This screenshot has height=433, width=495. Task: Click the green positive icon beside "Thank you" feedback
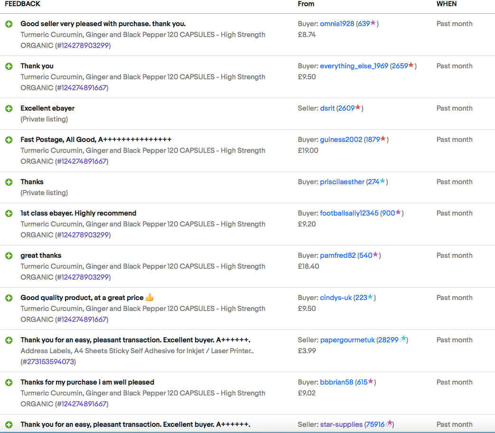coord(9,66)
